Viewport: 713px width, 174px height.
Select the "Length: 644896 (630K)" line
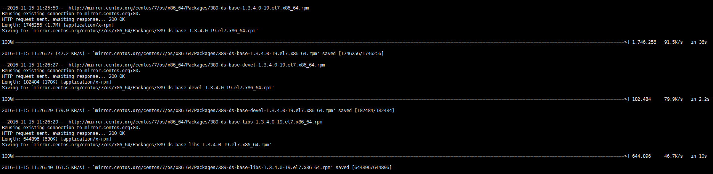pyautogui.click(x=56, y=139)
